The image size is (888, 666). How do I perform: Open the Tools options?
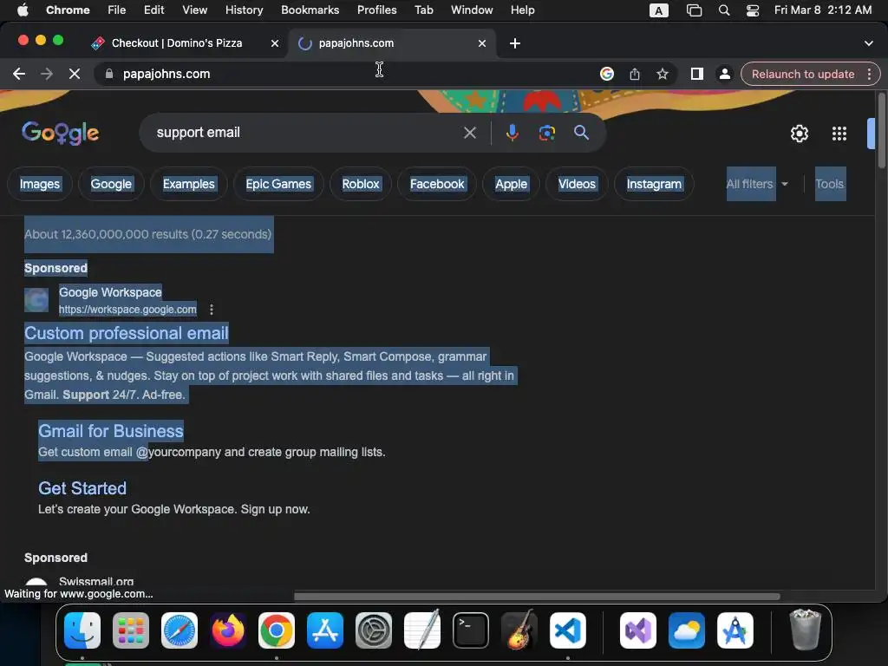[830, 184]
